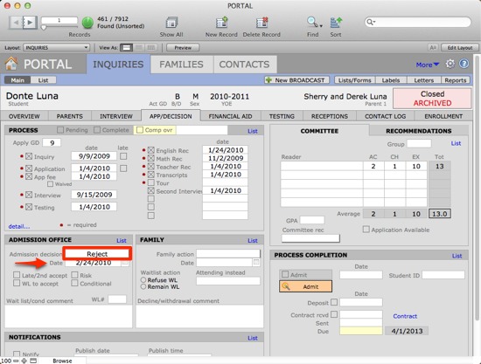Click the Delete Record icon
Screen dimensions: 481x364
261,23
